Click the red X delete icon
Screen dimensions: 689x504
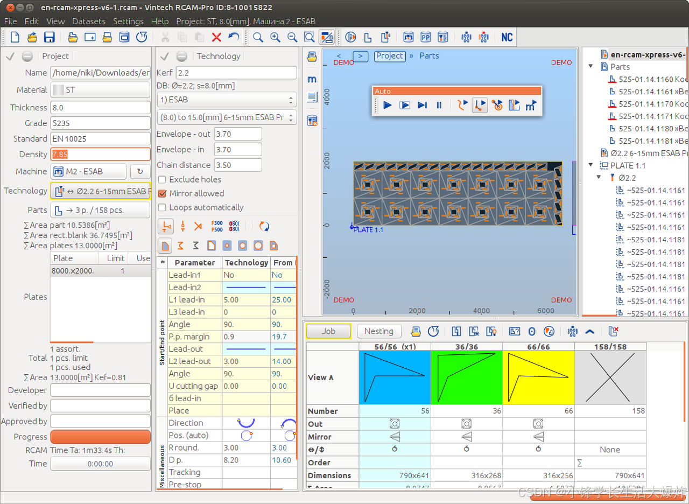click(216, 37)
